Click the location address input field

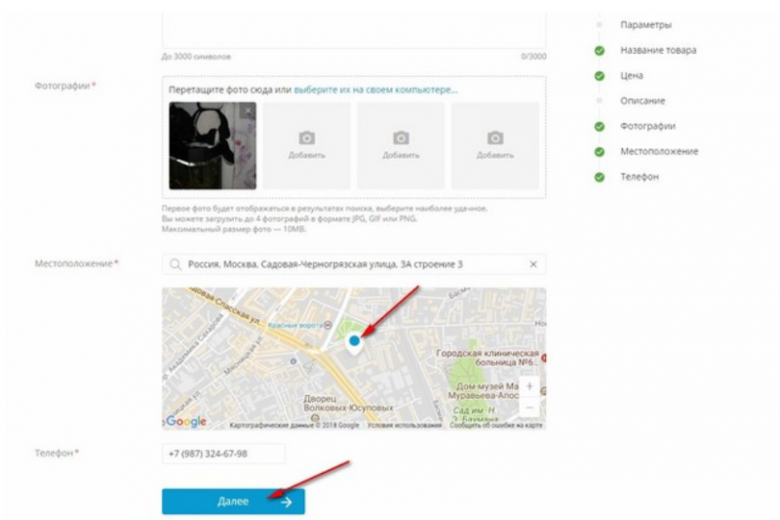tap(354, 264)
